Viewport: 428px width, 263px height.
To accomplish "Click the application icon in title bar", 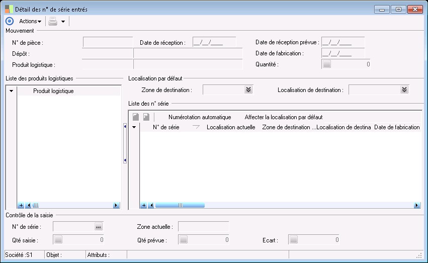I will 9,9.
